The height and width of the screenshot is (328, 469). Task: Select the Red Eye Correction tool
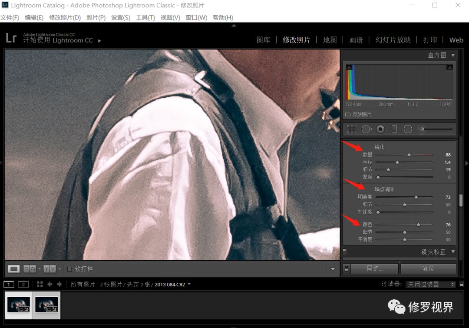pos(380,129)
